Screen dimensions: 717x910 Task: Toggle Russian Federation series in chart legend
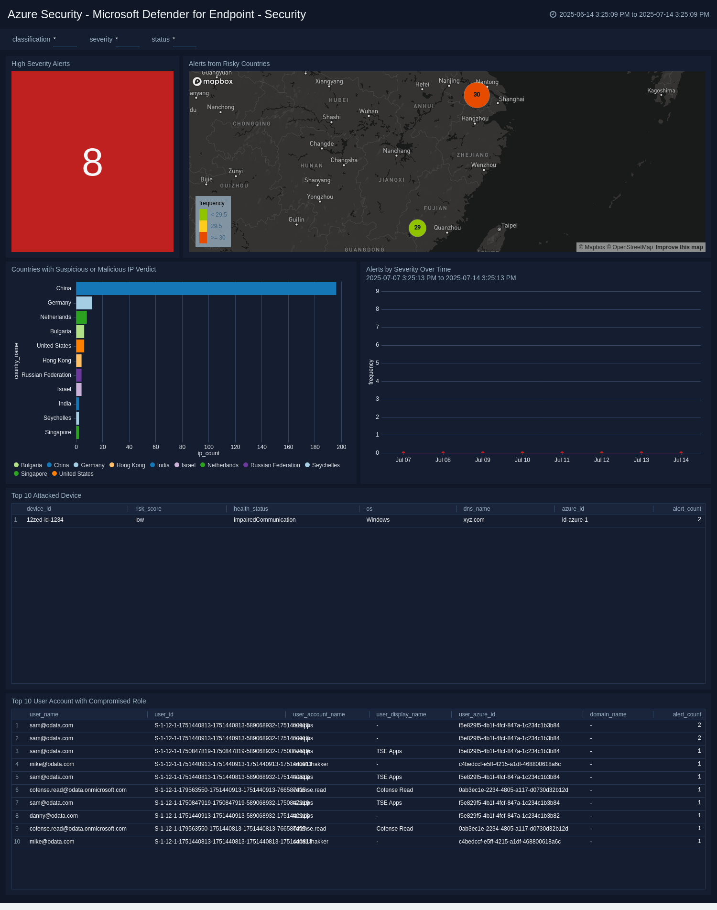[272, 465]
